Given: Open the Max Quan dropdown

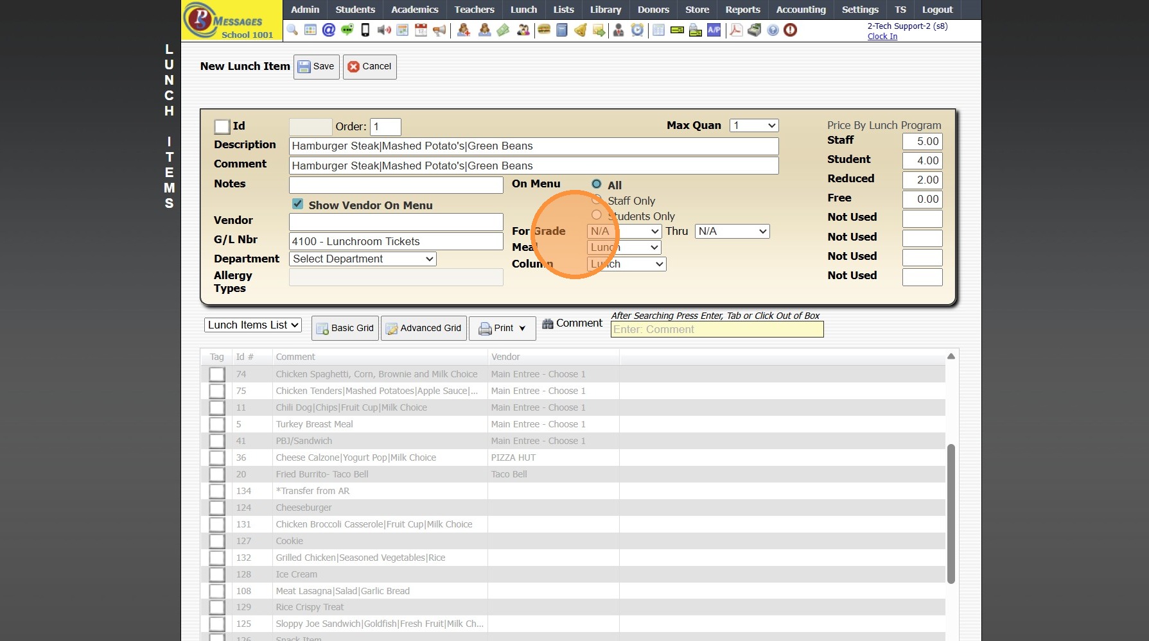Looking at the screenshot, I should [754, 126].
